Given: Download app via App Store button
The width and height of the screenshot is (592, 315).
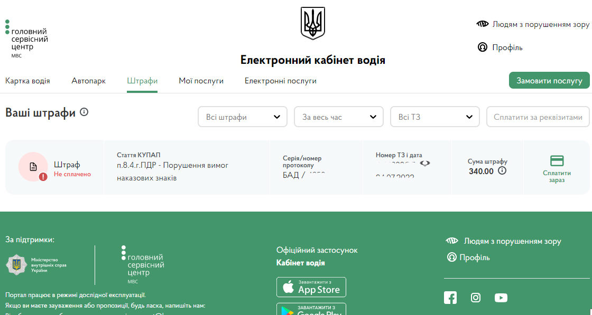Looking at the screenshot, I should pos(311,287).
